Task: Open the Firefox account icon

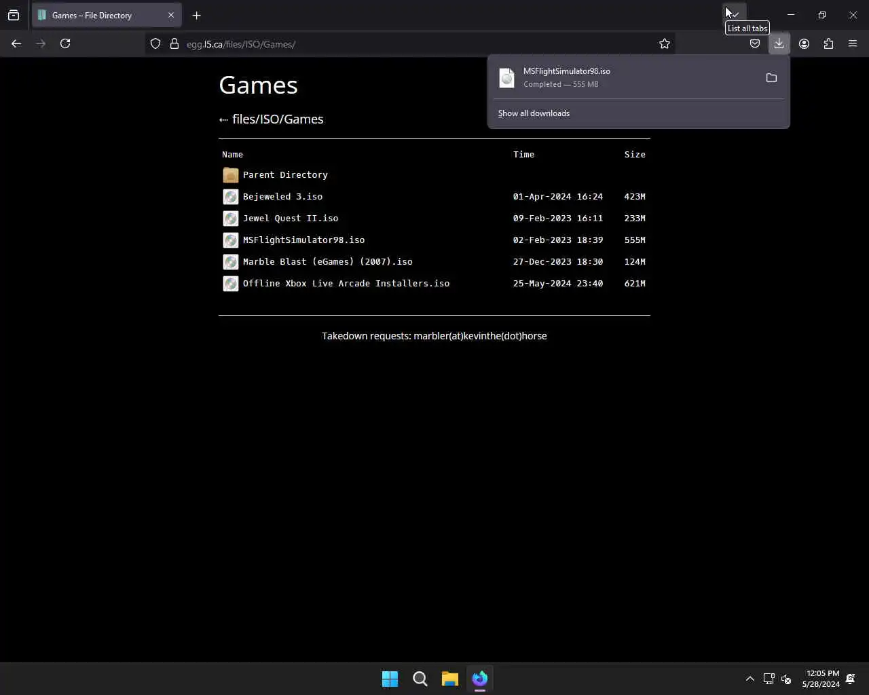Action: click(804, 43)
